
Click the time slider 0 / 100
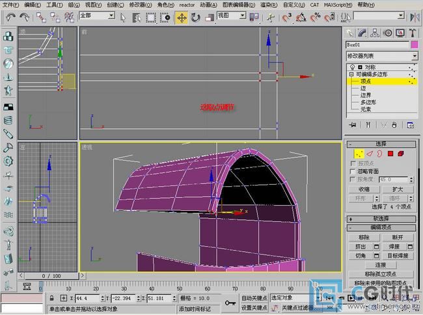click(51, 276)
